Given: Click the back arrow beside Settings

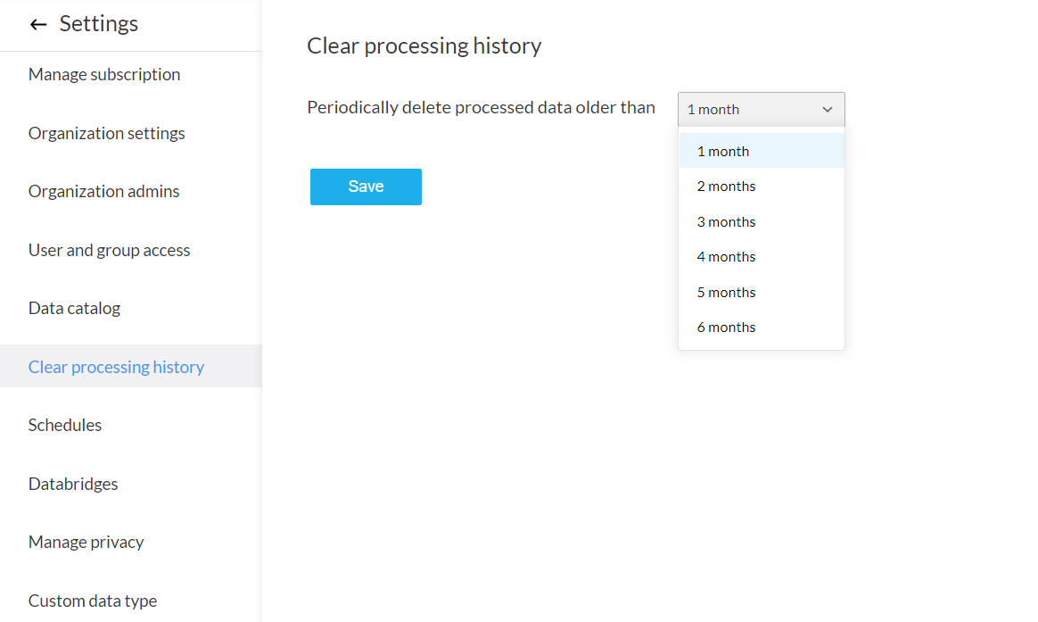Looking at the screenshot, I should pyautogui.click(x=37, y=25).
